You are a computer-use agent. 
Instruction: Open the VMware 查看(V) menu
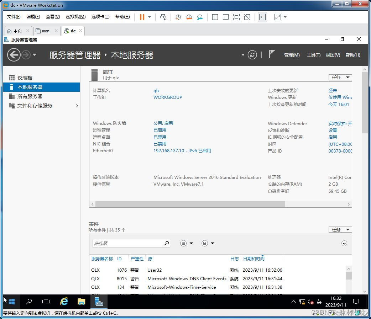[x=53, y=17]
